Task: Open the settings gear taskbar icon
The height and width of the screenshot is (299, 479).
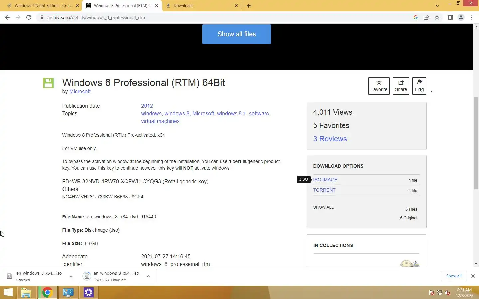Action: (x=89, y=292)
